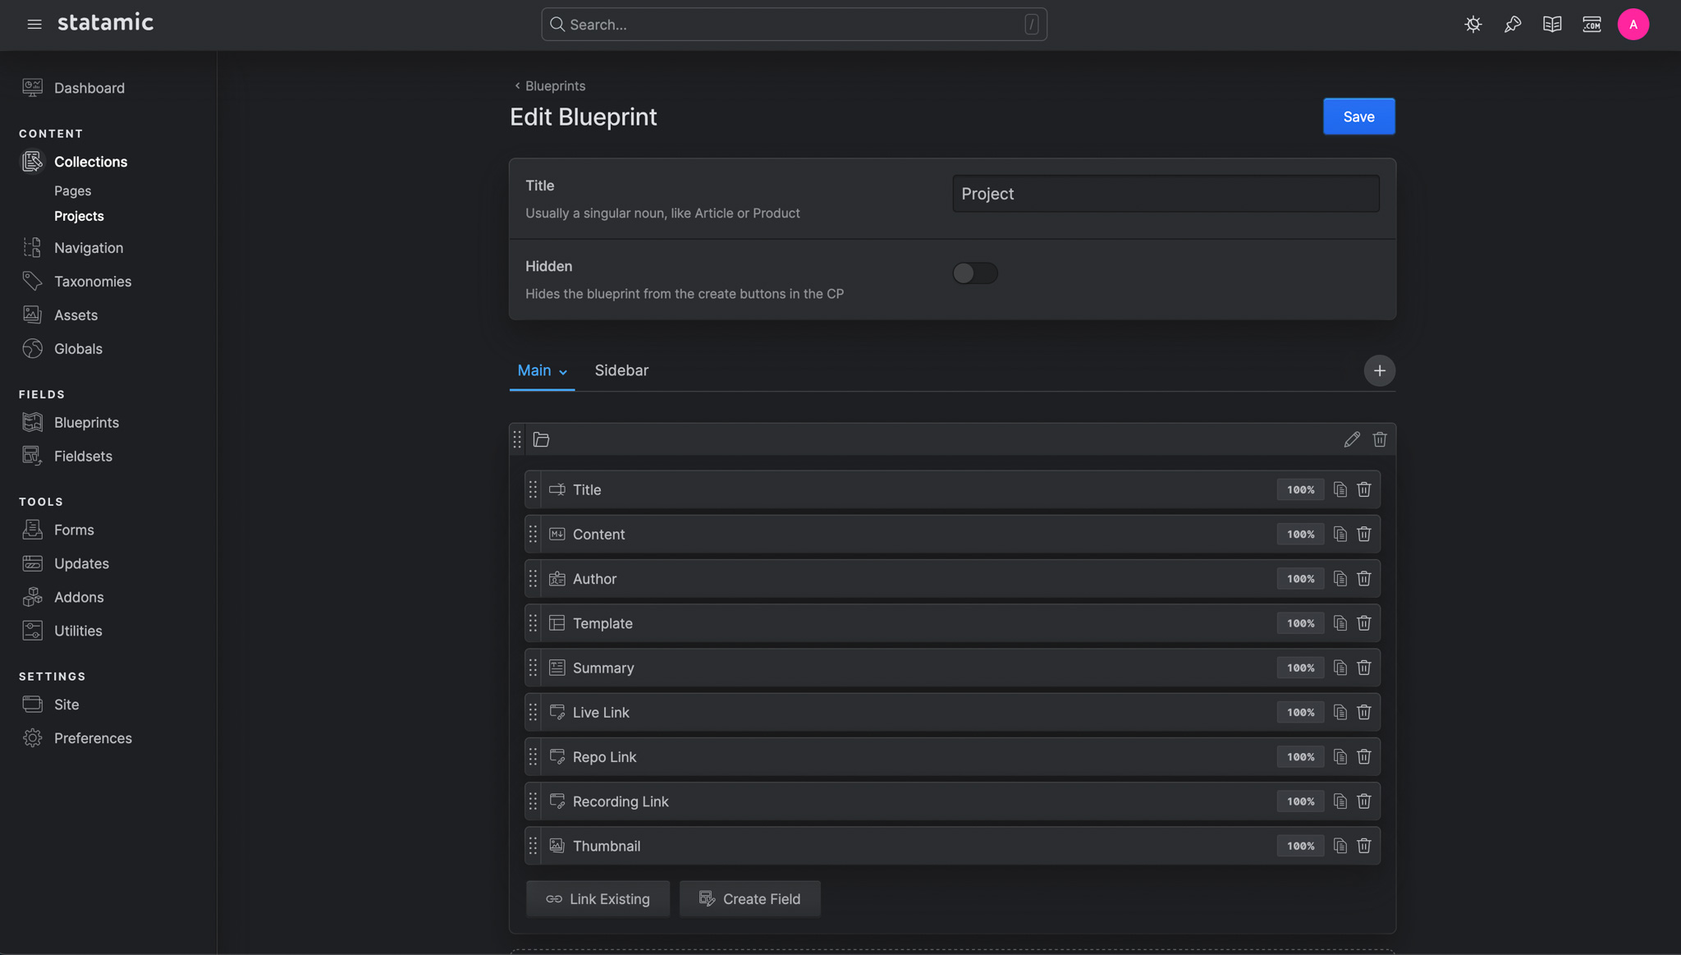The image size is (1681, 955).
Task: Change width of Title field 100%
Action: pos(1300,489)
